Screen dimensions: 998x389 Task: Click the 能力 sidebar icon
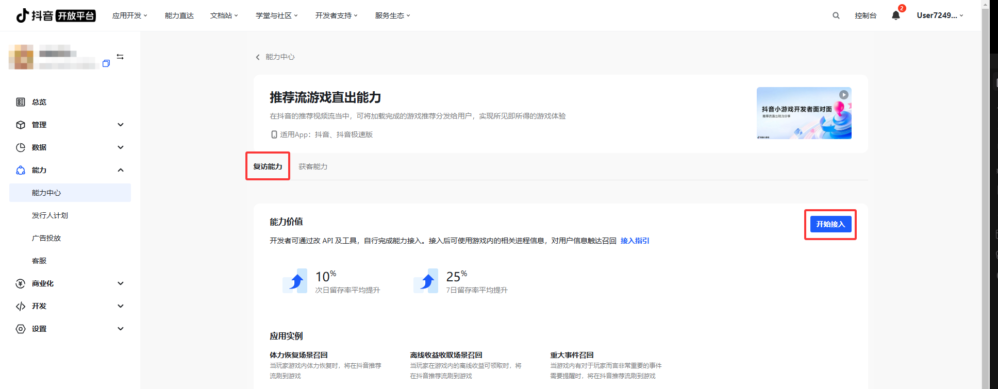[21, 170]
